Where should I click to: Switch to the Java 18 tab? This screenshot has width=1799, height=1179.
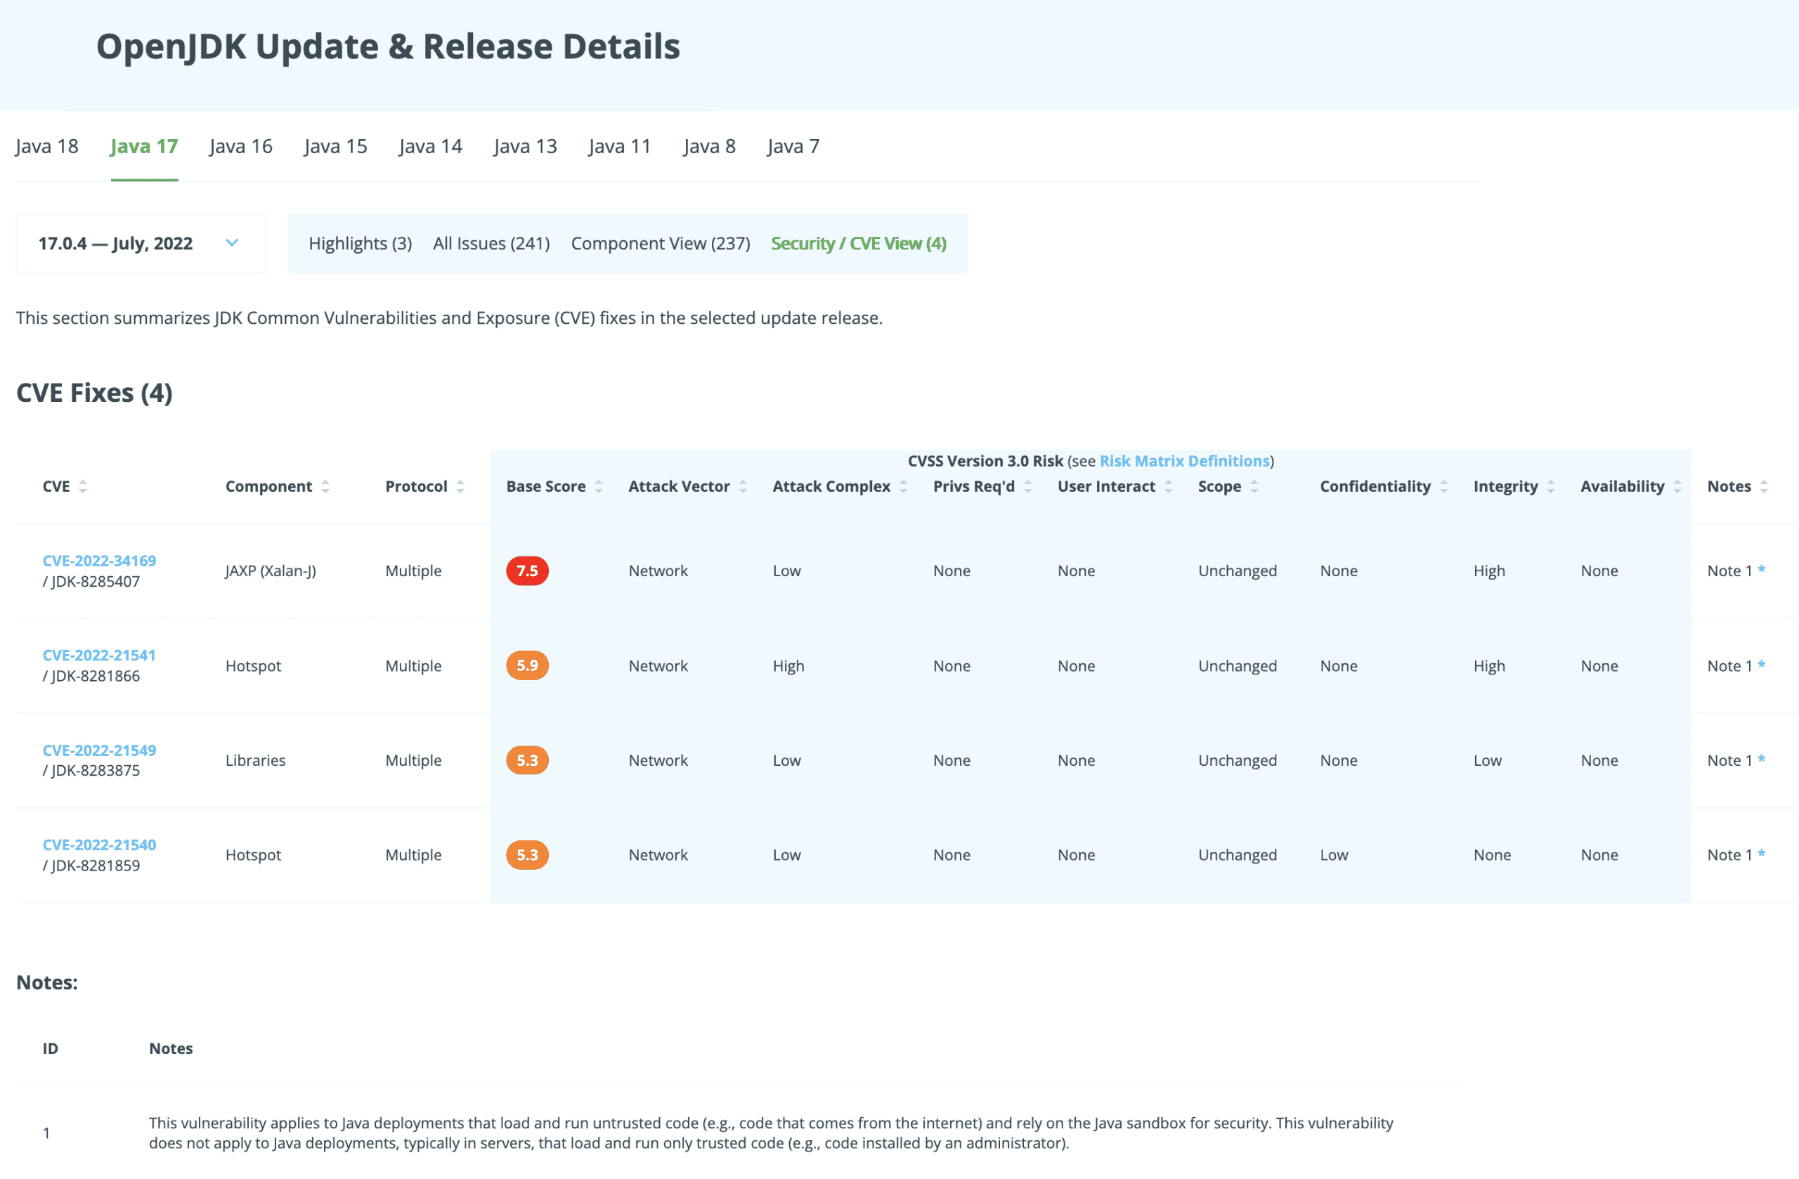pyautogui.click(x=47, y=147)
